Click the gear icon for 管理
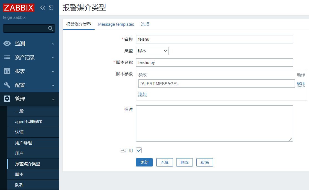The width and height of the screenshot is (309, 190). (x=7, y=99)
